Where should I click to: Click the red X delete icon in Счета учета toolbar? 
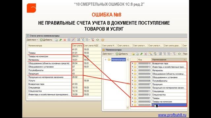(x=65, y=40)
